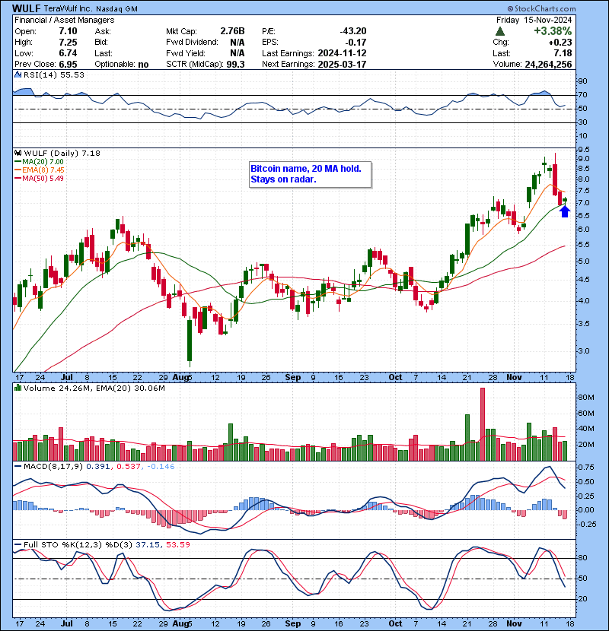Click the +3.38% percent change value
609x631 pixels.
[x=553, y=31]
